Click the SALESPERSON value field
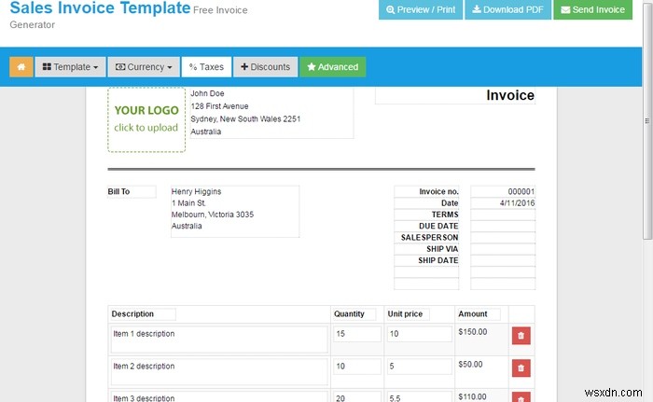Image resolution: width=653 pixels, height=402 pixels. [x=503, y=238]
